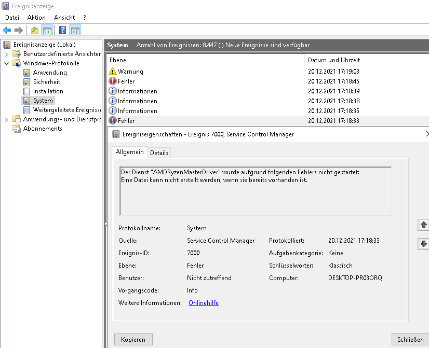Toggle the console tree pane toolbar icon
The width and height of the screenshot is (429, 348).
coord(47,30)
